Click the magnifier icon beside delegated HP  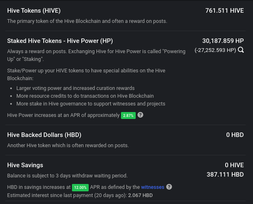tap(241, 50)
